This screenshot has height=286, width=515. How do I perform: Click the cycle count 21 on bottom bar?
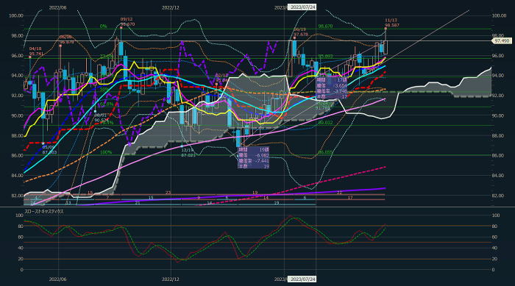[x=138, y=203]
